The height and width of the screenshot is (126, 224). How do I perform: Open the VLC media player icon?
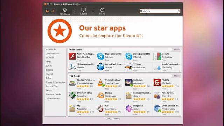tap(101, 83)
